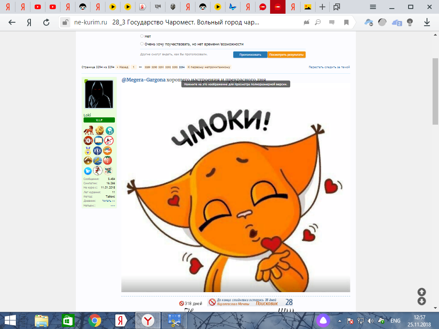
Task: Click the page scroll-up round arrow
Action: click(422, 292)
